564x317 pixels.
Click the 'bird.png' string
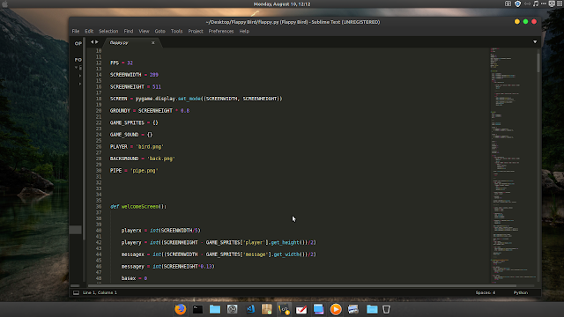[x=150, y=147]
